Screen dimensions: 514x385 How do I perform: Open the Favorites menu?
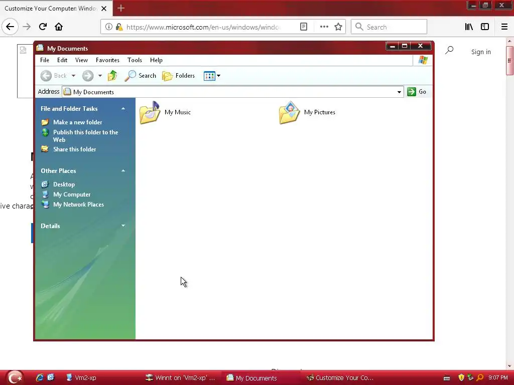coord(107,60)
